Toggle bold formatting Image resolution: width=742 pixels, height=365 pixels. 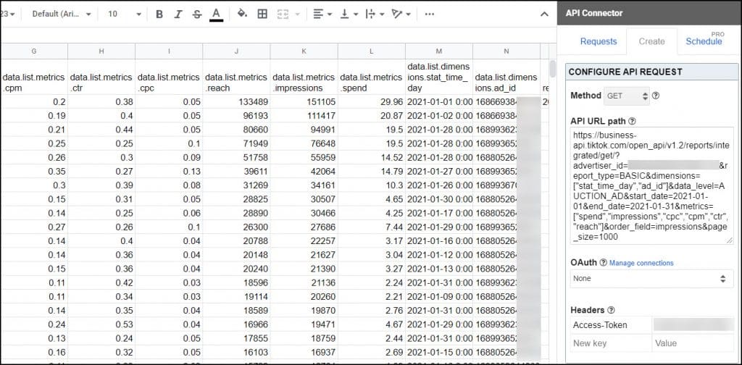[x=159, y=14]
